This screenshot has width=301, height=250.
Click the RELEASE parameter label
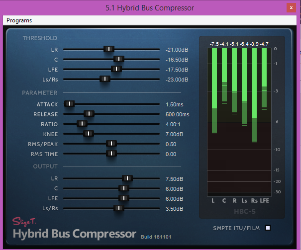click(45, 114)
